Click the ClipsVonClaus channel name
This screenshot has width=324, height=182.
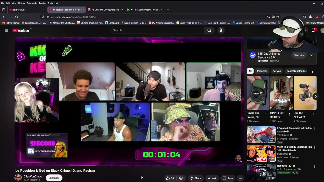[x=33, y=176]
